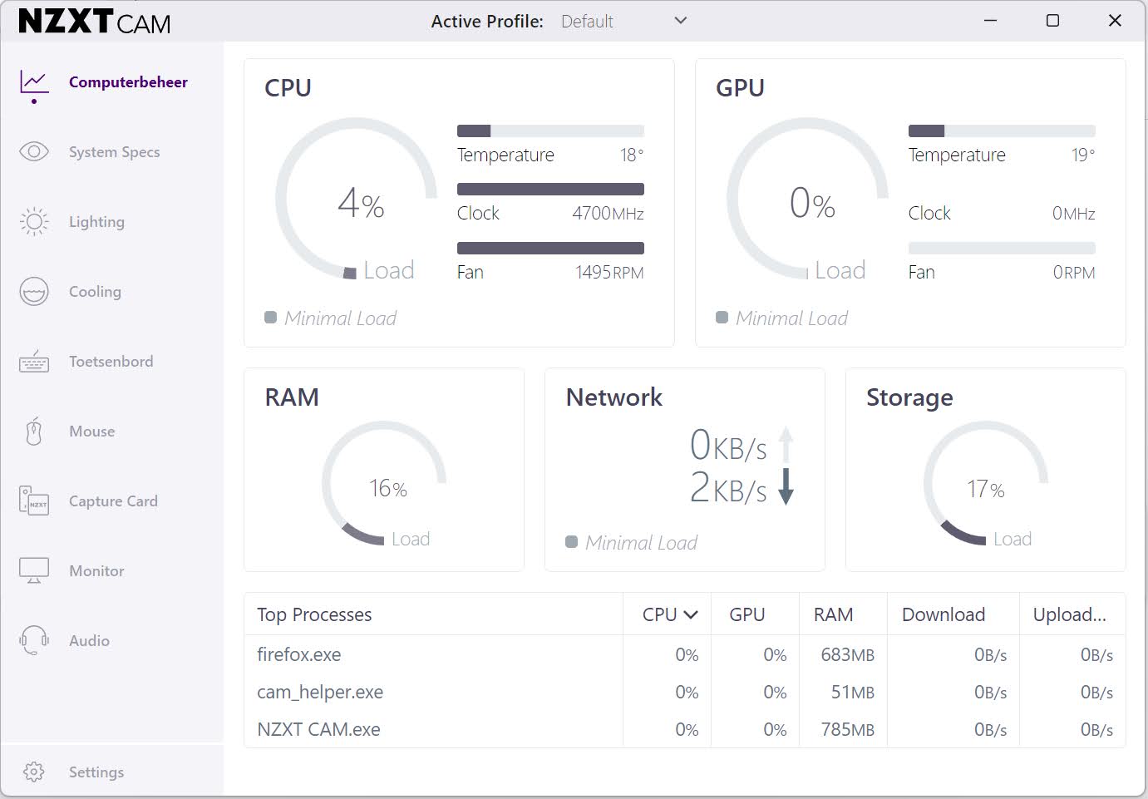
Task: Click the CPU load gauge 4%
Action: 356,199
